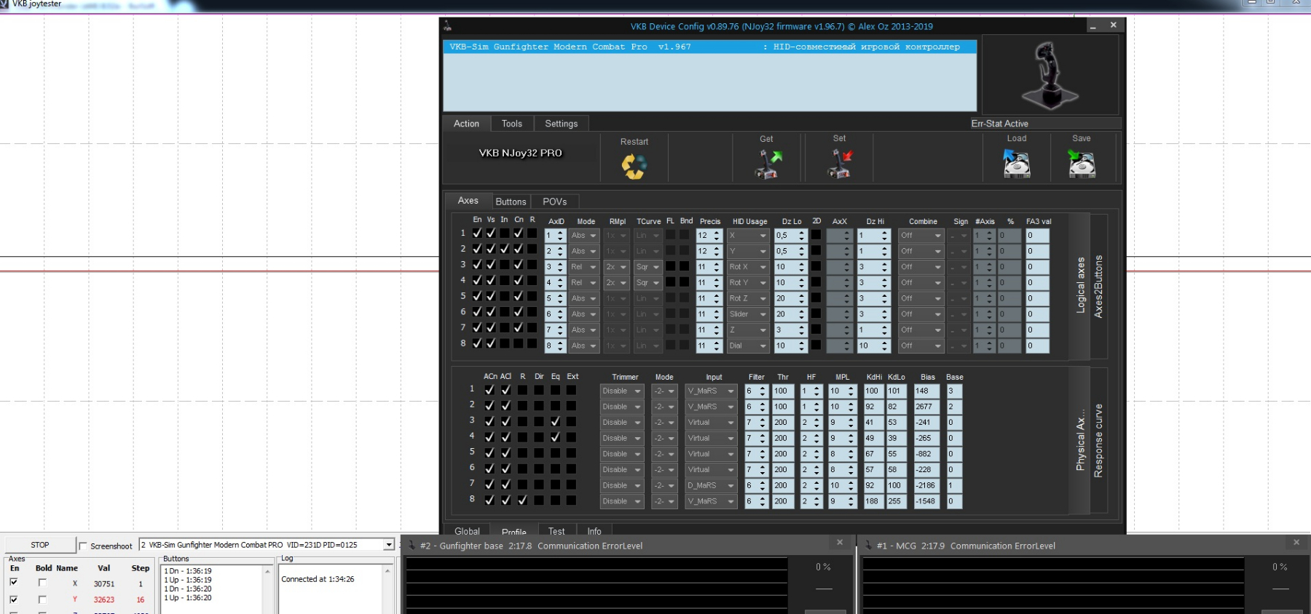This screenshot has width=1311, height=614.
Task: Click the Save profile disk icon
Action: point(1082,164)
